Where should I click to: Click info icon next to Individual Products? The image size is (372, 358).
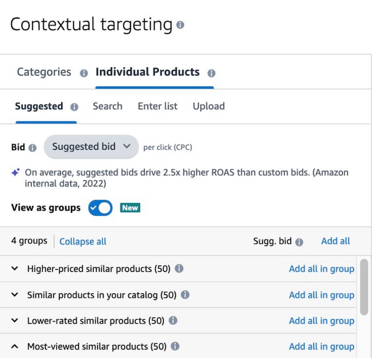click(212, 73)
